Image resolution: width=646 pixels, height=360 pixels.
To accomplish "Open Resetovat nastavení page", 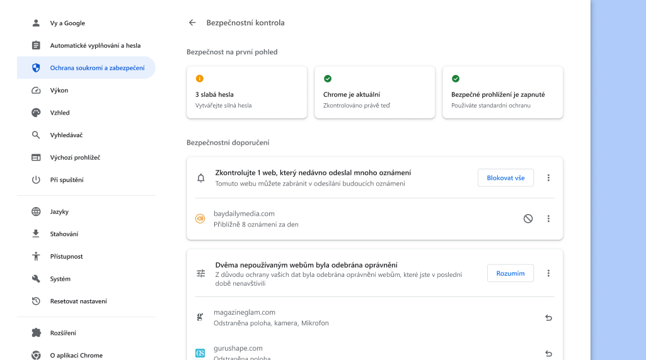I will (x=86, y=301).
